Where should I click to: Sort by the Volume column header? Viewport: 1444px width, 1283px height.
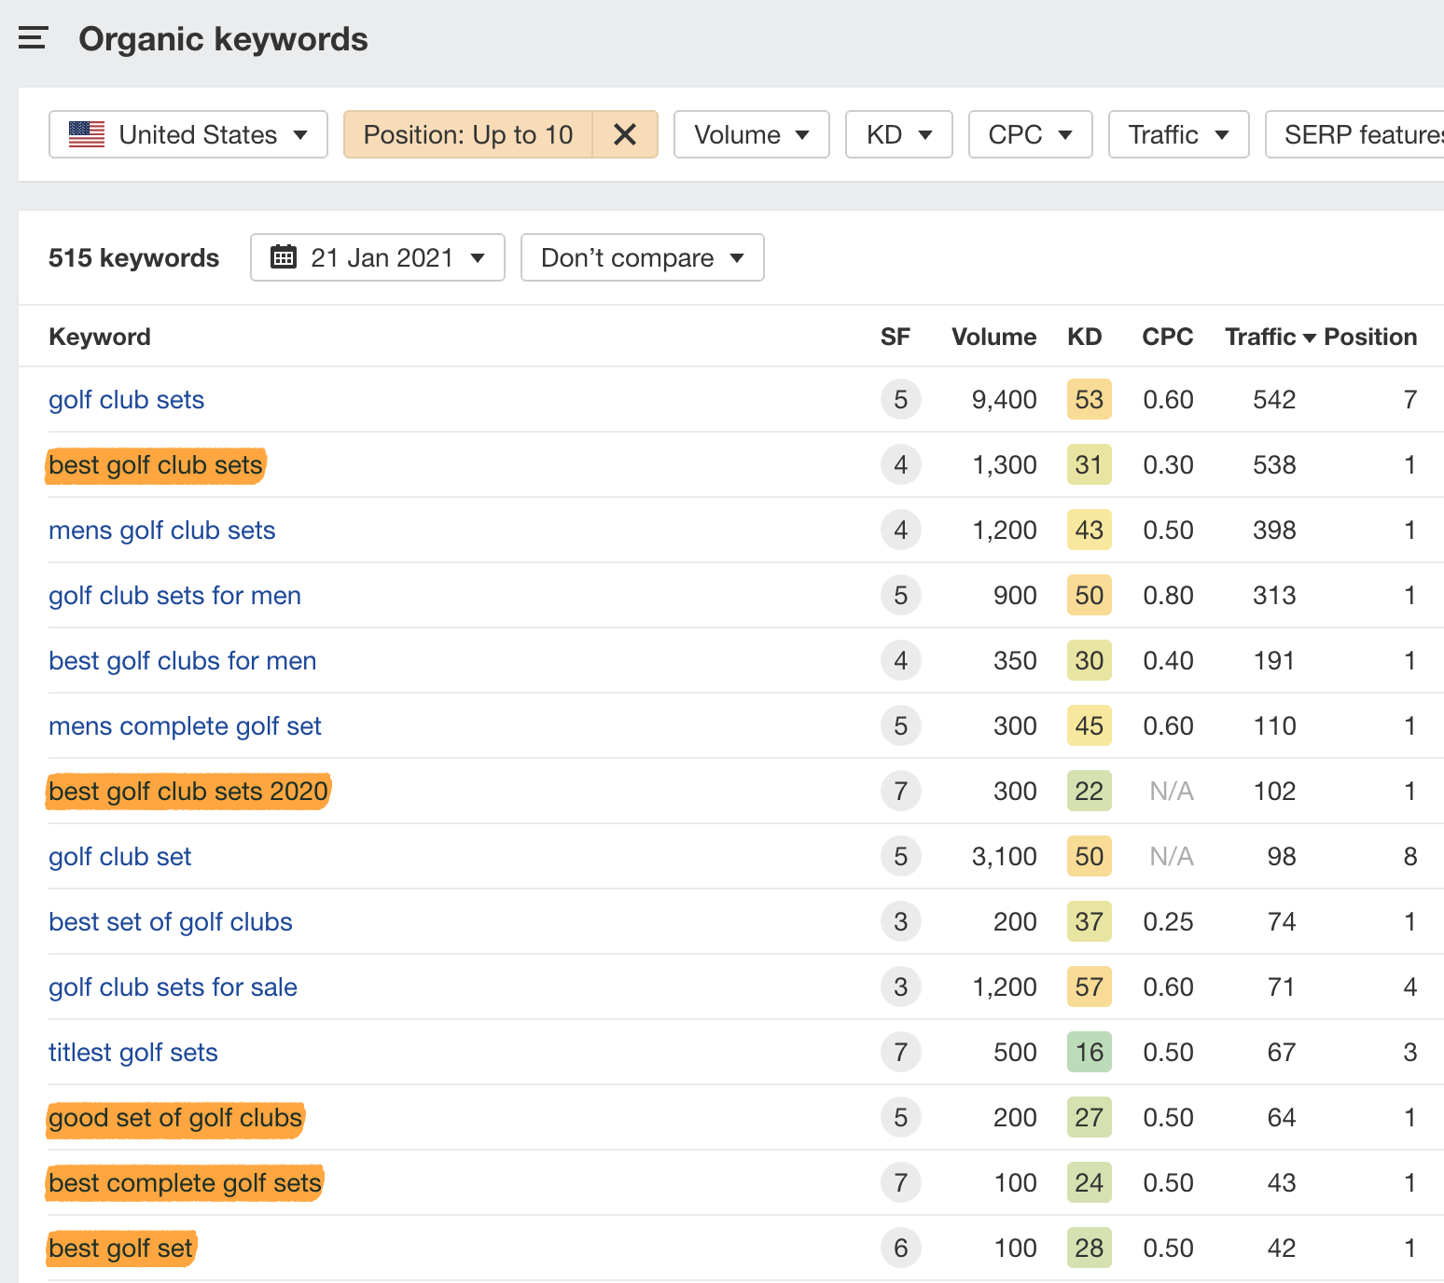click(993, 338)
